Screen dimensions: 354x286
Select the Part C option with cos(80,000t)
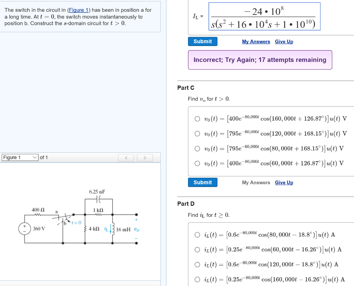click(x=197, y=148)
